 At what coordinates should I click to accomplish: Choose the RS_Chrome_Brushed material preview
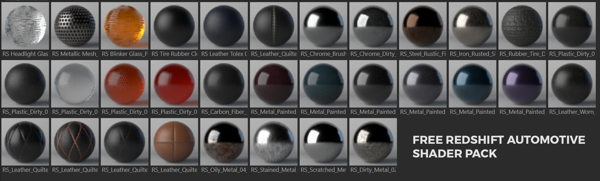pos(323,26)
